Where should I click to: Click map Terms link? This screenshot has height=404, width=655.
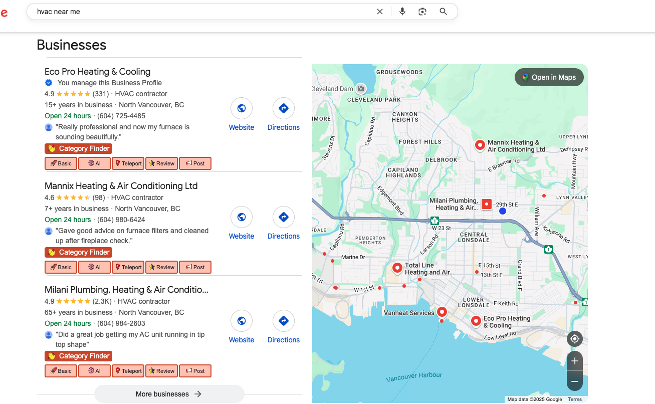[575, 399]
